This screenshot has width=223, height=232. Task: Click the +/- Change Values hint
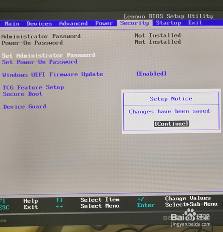click(174, 199)
